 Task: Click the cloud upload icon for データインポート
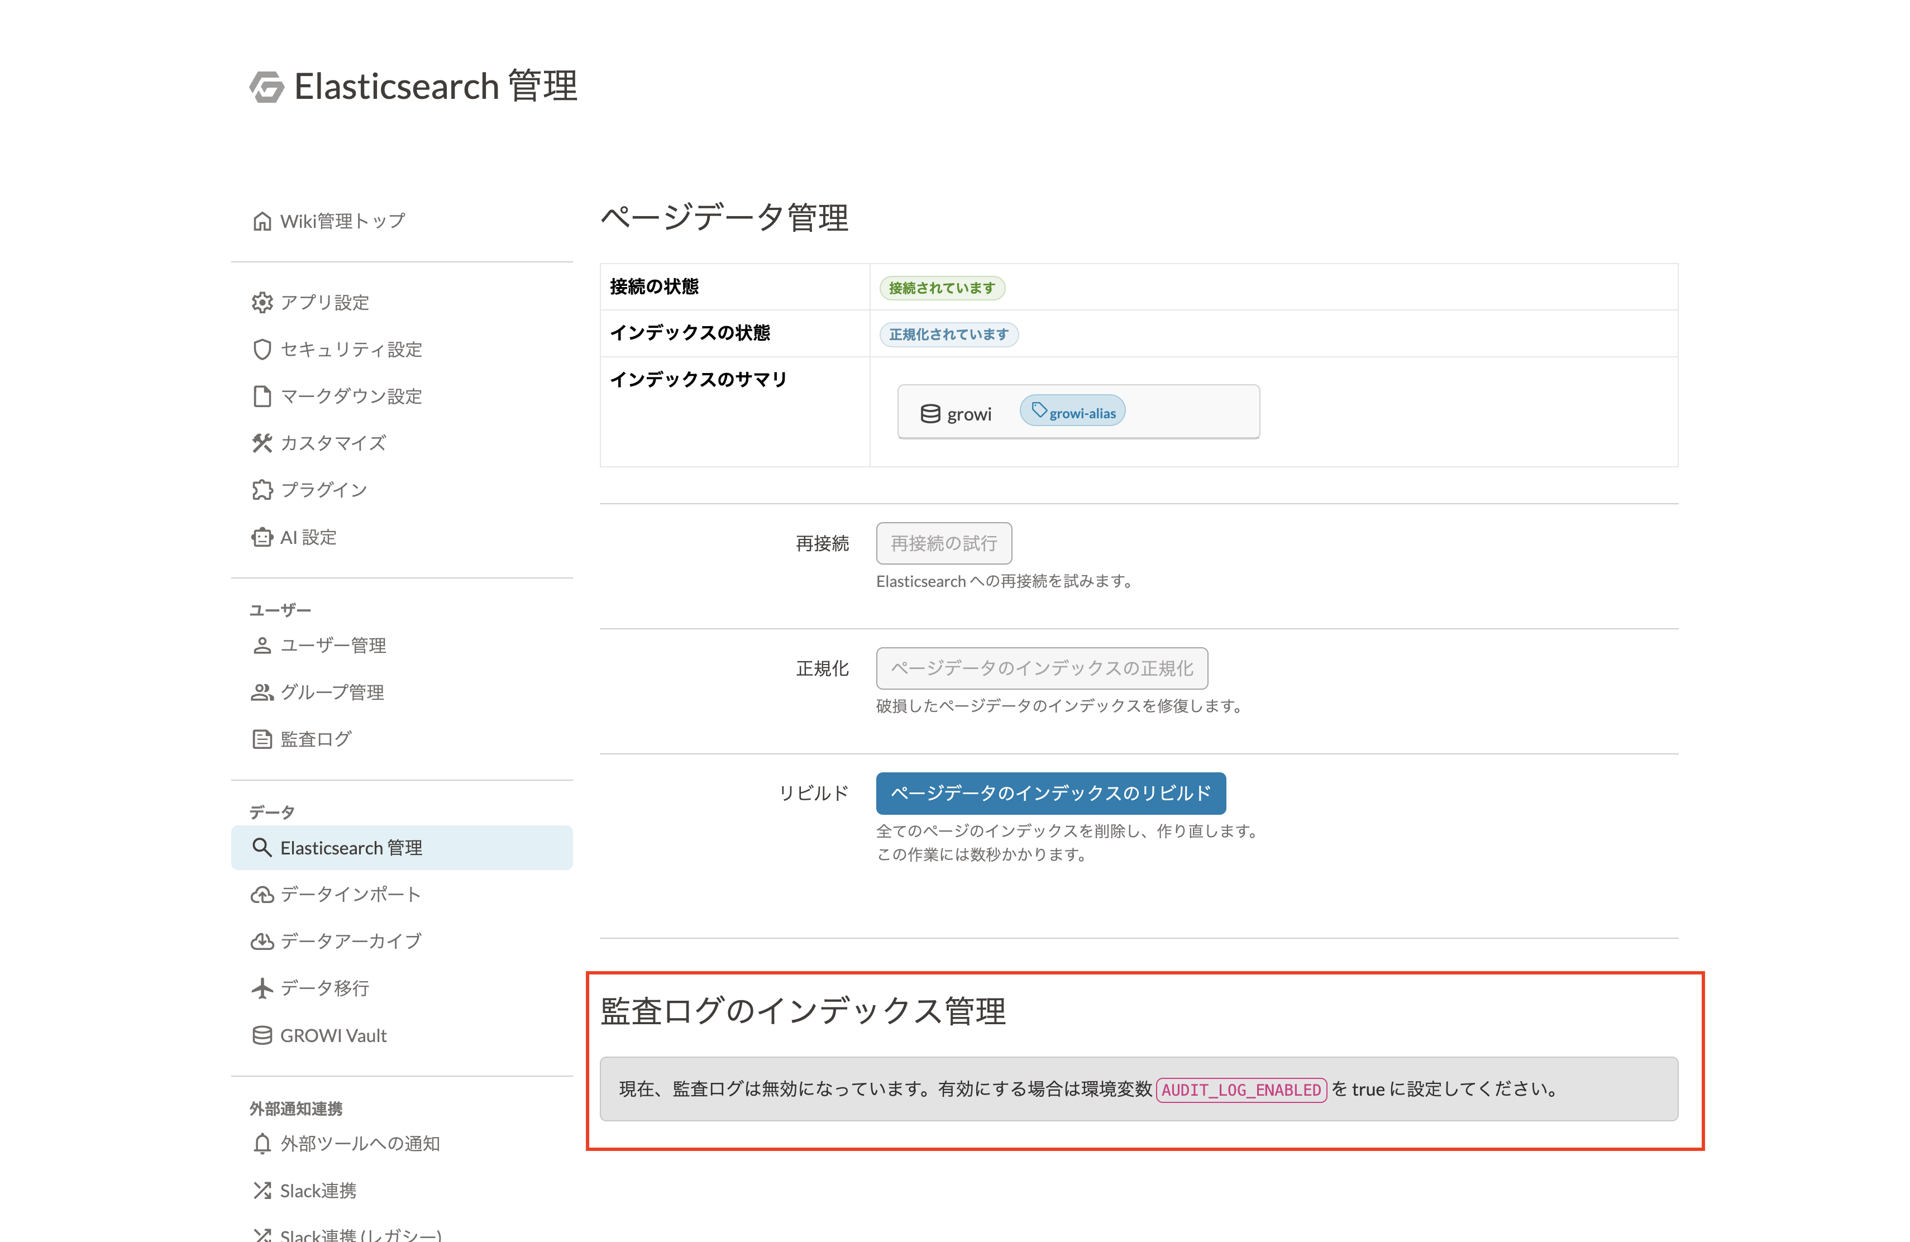click(x=261, y=895)
